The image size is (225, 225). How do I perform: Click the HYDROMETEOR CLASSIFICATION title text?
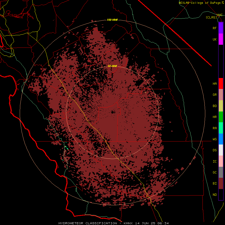(x=88, y=223)
